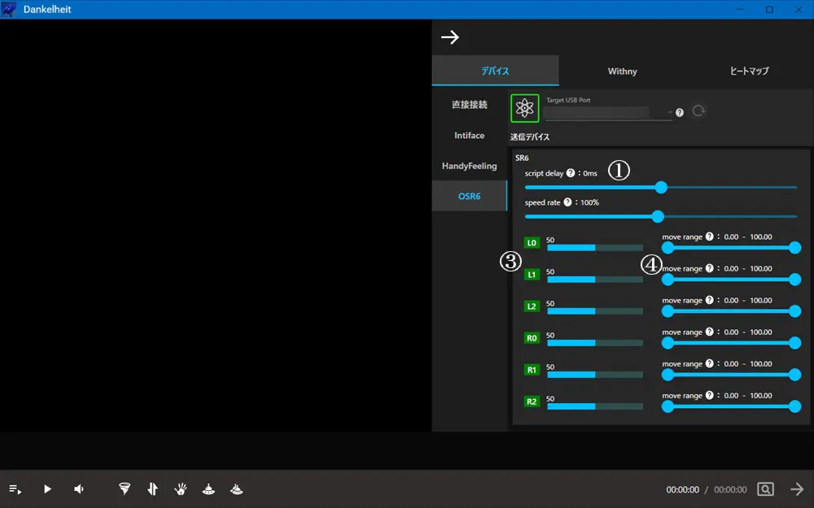Viewport: 814px width, 508px height.
Task: Toggle the R0 axis button
Action: click(532, 338)
